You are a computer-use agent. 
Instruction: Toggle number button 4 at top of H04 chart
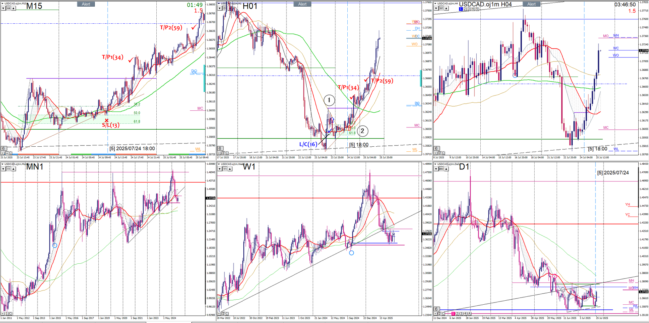(x=473, y=9)
